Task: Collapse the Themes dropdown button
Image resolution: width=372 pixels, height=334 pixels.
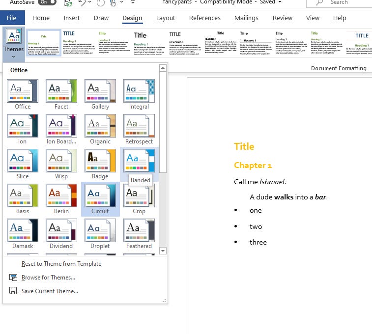Action: click(14, 44)
